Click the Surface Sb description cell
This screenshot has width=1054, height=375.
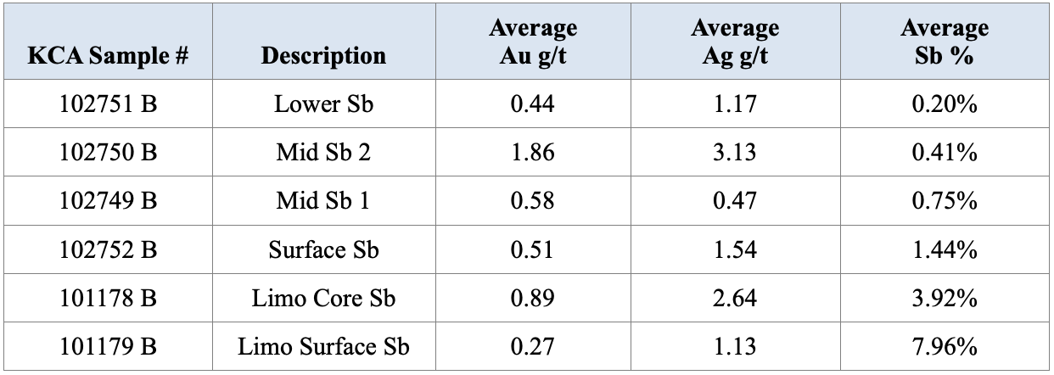(x=323, y=250)
